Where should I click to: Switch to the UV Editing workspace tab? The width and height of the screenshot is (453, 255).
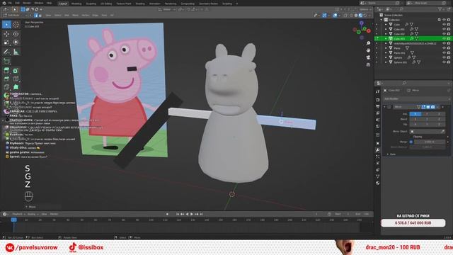click(106, 4)
